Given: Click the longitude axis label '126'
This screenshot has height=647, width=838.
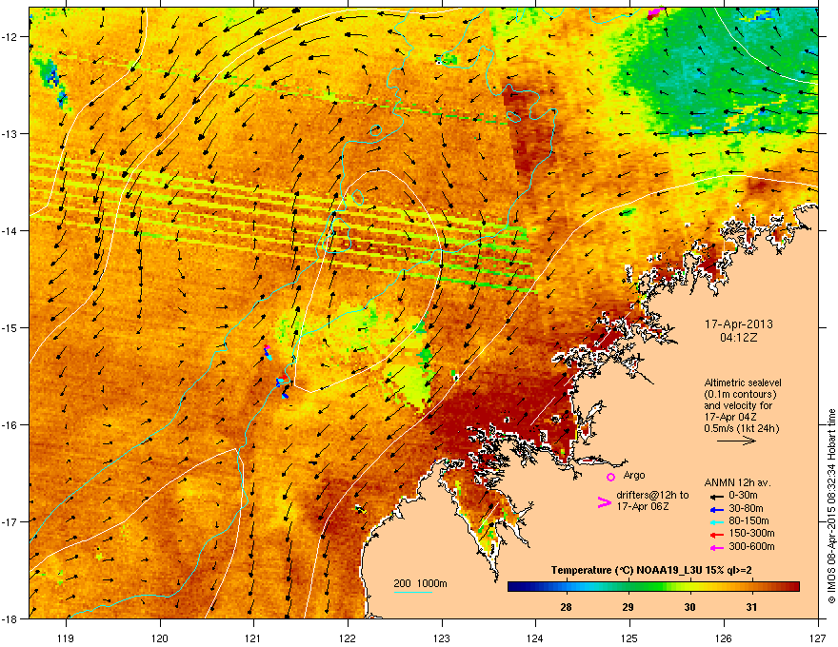Looking at the screenshot, I should tap(724, 637).
